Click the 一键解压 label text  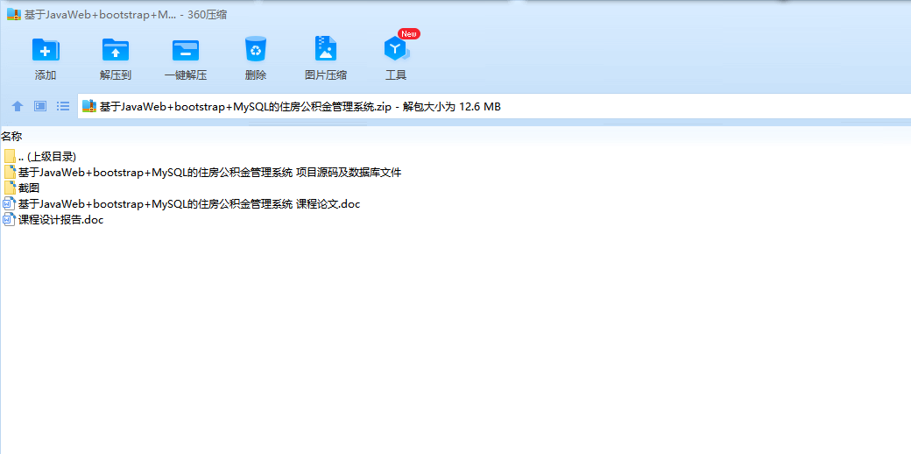[186, 75]
